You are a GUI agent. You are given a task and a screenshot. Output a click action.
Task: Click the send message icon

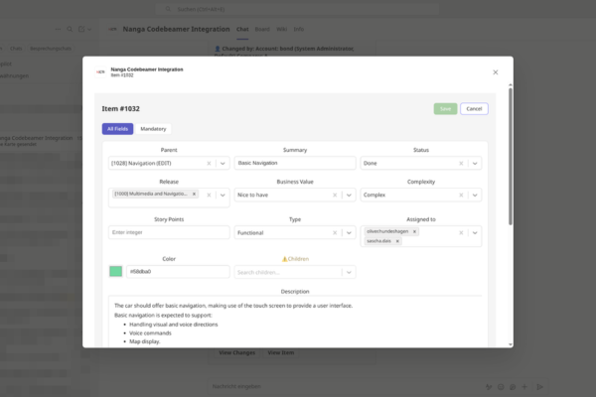[539, 387]
